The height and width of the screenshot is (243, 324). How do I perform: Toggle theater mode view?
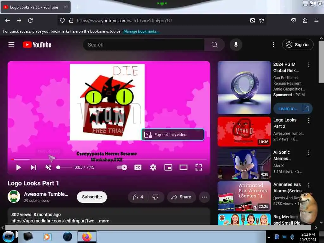coord(184,167)
